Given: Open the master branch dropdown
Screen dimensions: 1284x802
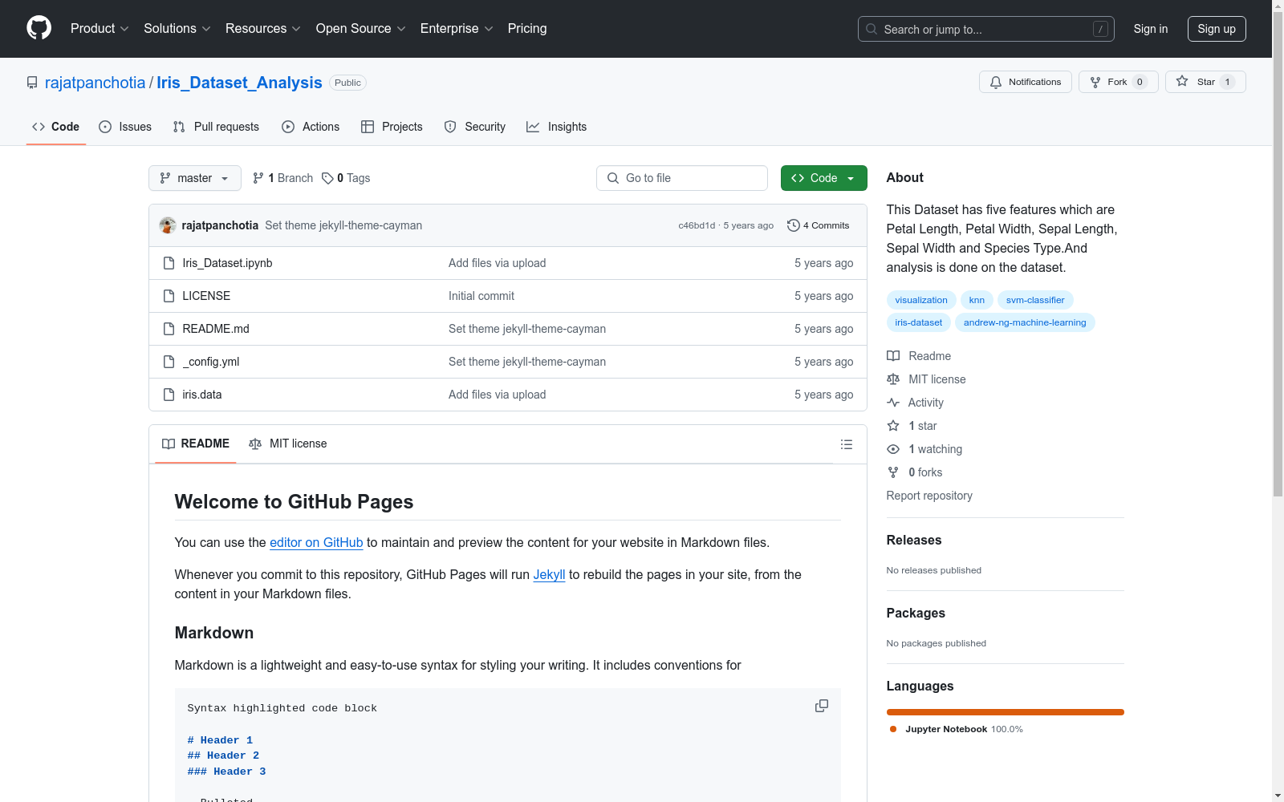Looking at the screenshot, I should coord(195,178).
